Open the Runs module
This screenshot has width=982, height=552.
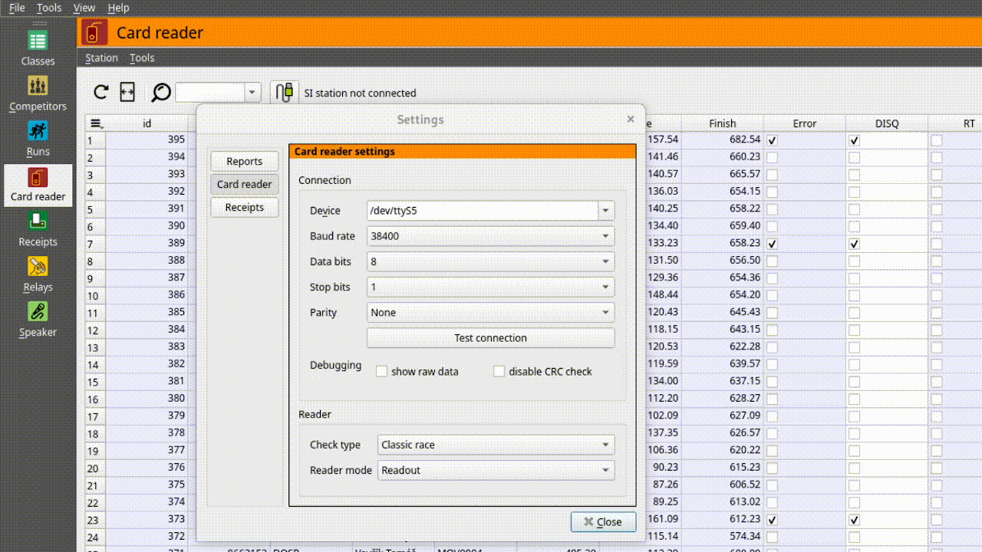(38, 140)
